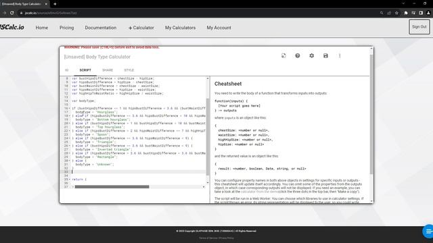Open the chat widget bubble icon

428,231
